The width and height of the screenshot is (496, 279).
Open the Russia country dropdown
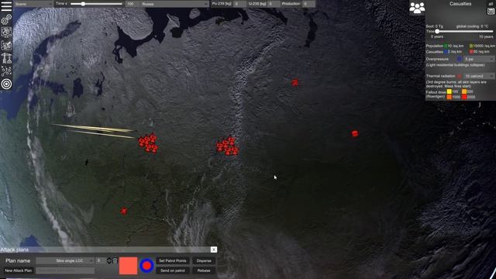(x=174, y=4)
